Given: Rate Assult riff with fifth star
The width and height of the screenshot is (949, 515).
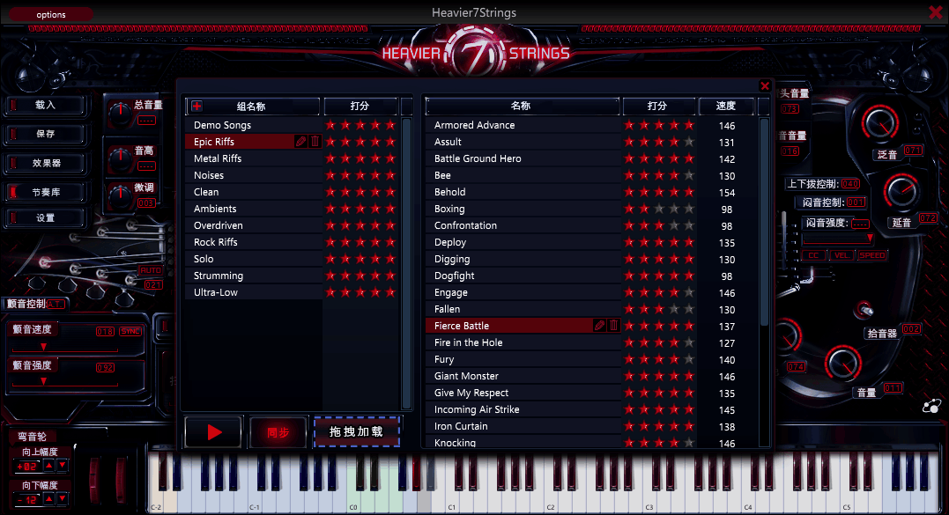Looking at the screenshot, I should tap(689, 142).
